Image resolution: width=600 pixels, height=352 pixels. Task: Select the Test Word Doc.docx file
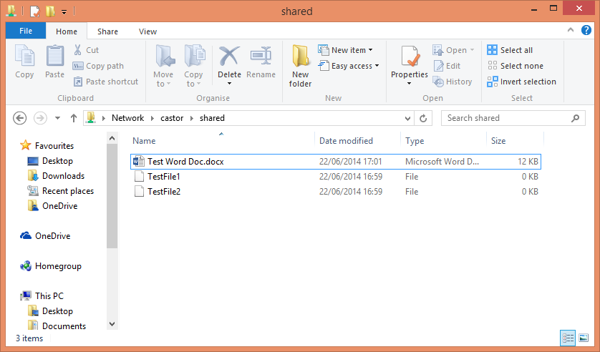(x=336, y=162)
